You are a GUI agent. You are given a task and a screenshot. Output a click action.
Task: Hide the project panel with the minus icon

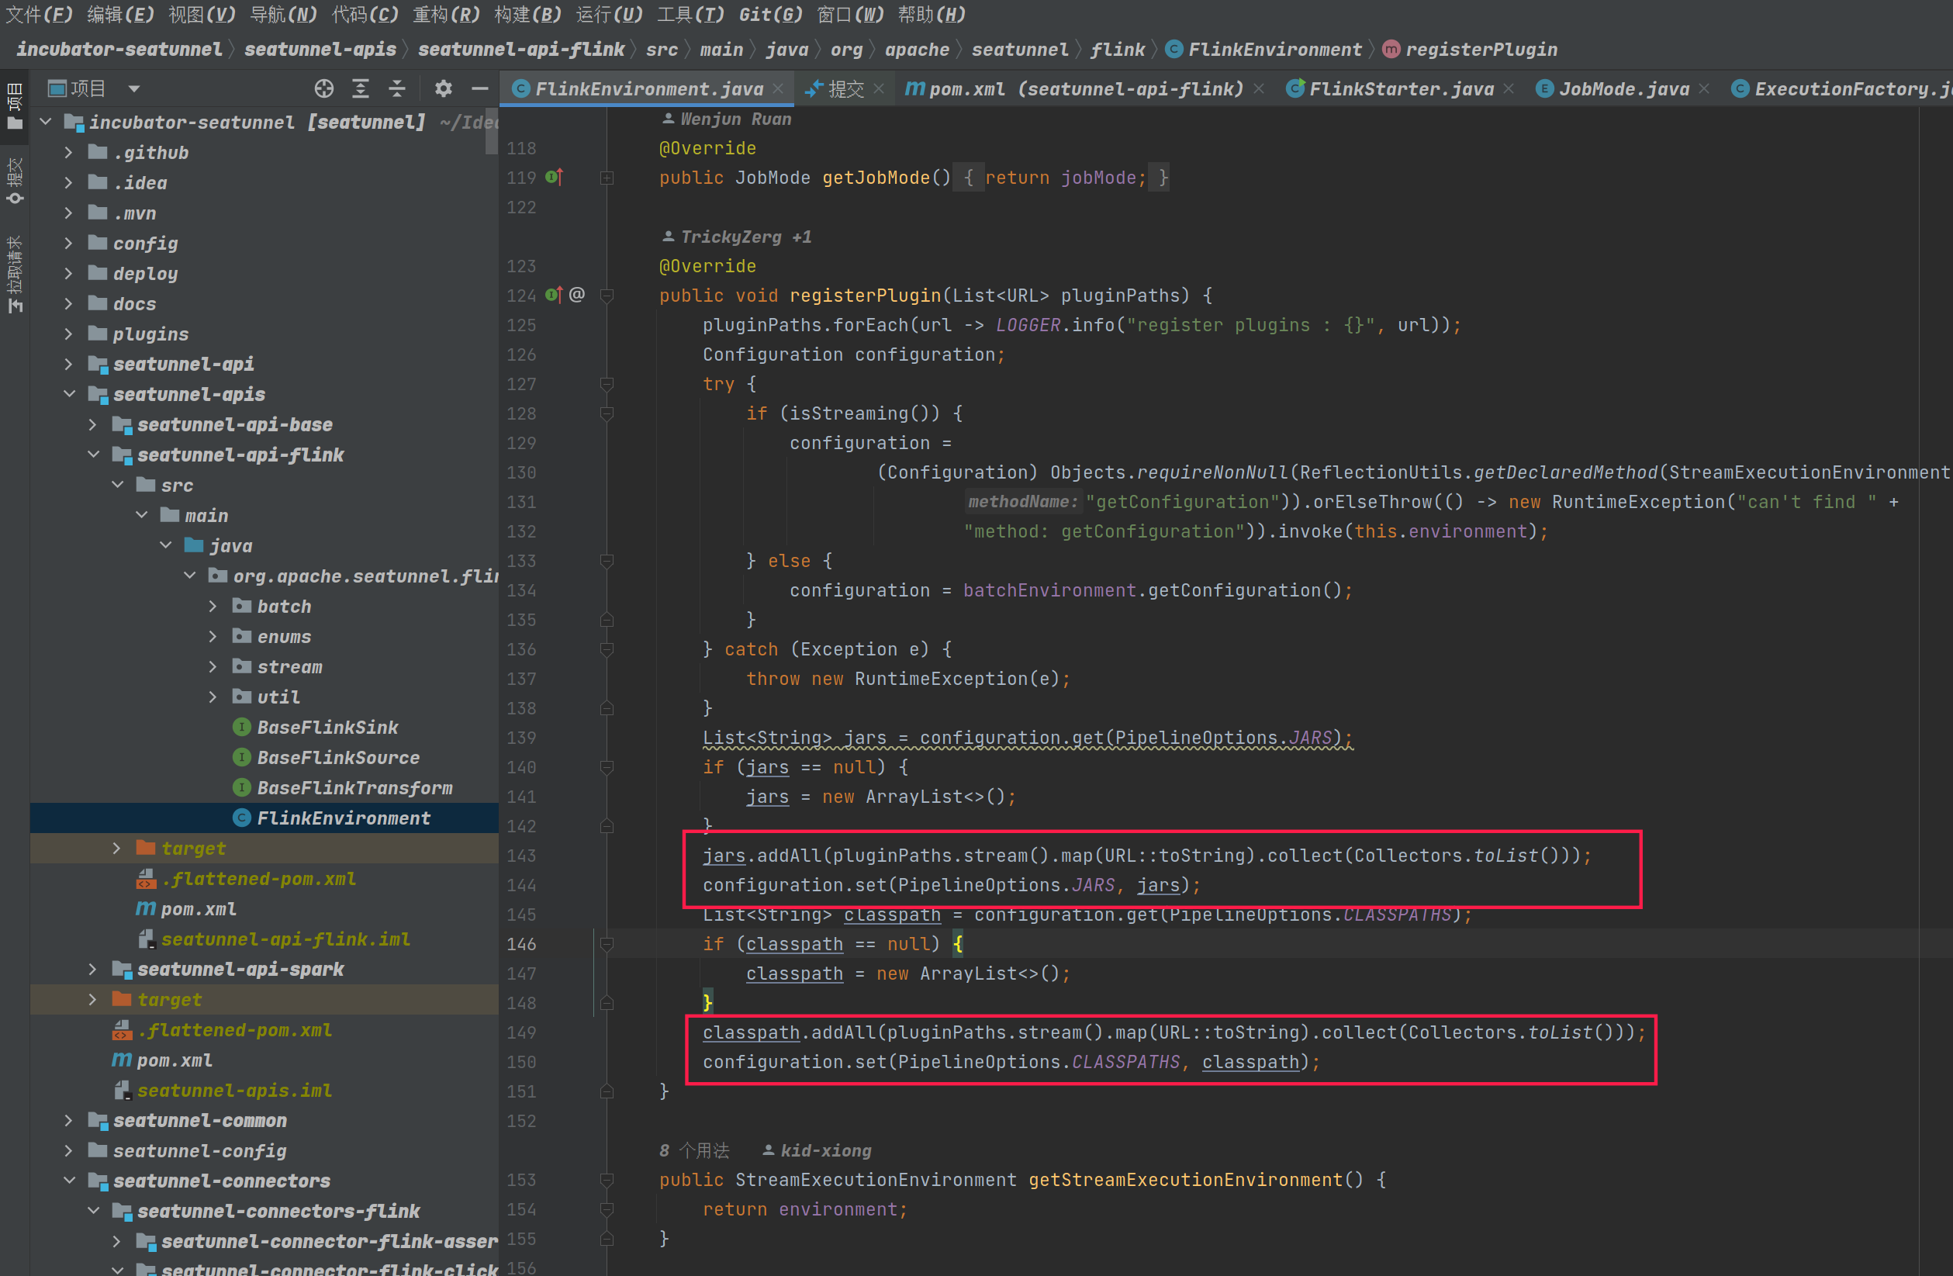coord(481,88)
